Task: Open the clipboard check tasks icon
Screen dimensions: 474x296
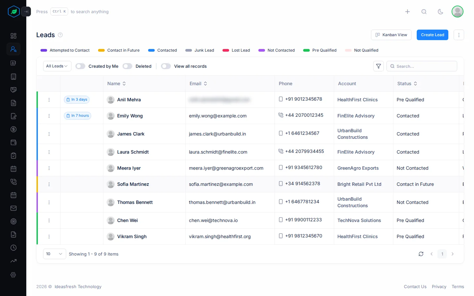Action: (13, 156)
